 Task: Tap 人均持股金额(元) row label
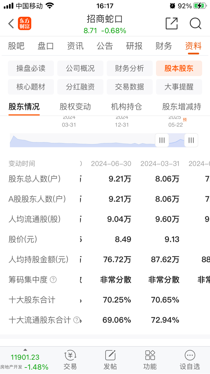coord(39,259)
